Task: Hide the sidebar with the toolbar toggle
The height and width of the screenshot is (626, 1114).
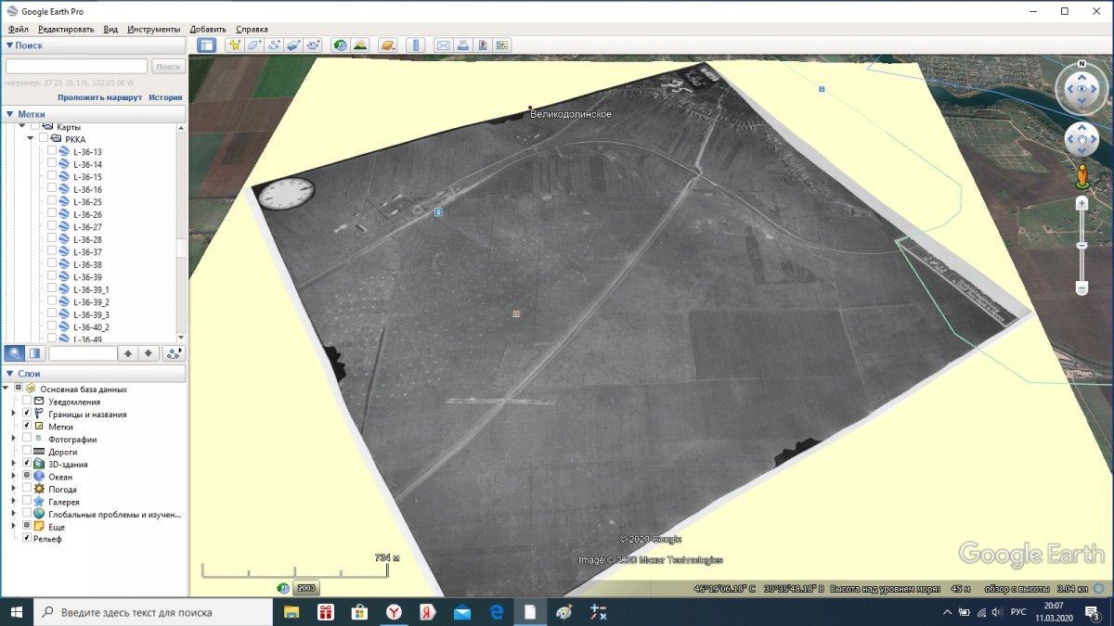Action: pyautogui.click(x=206, y=45)
